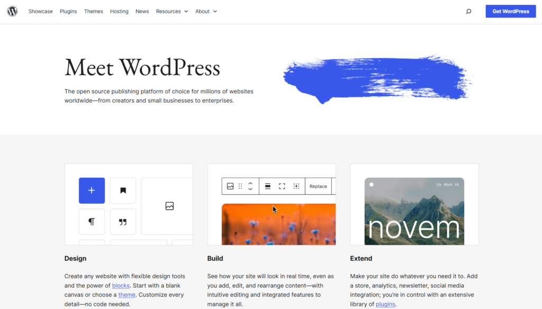
Task: Open the Hosting nav item
Action: (119, 12)
